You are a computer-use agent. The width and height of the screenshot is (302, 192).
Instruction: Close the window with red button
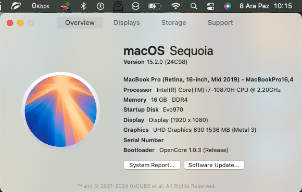point(10,23)
